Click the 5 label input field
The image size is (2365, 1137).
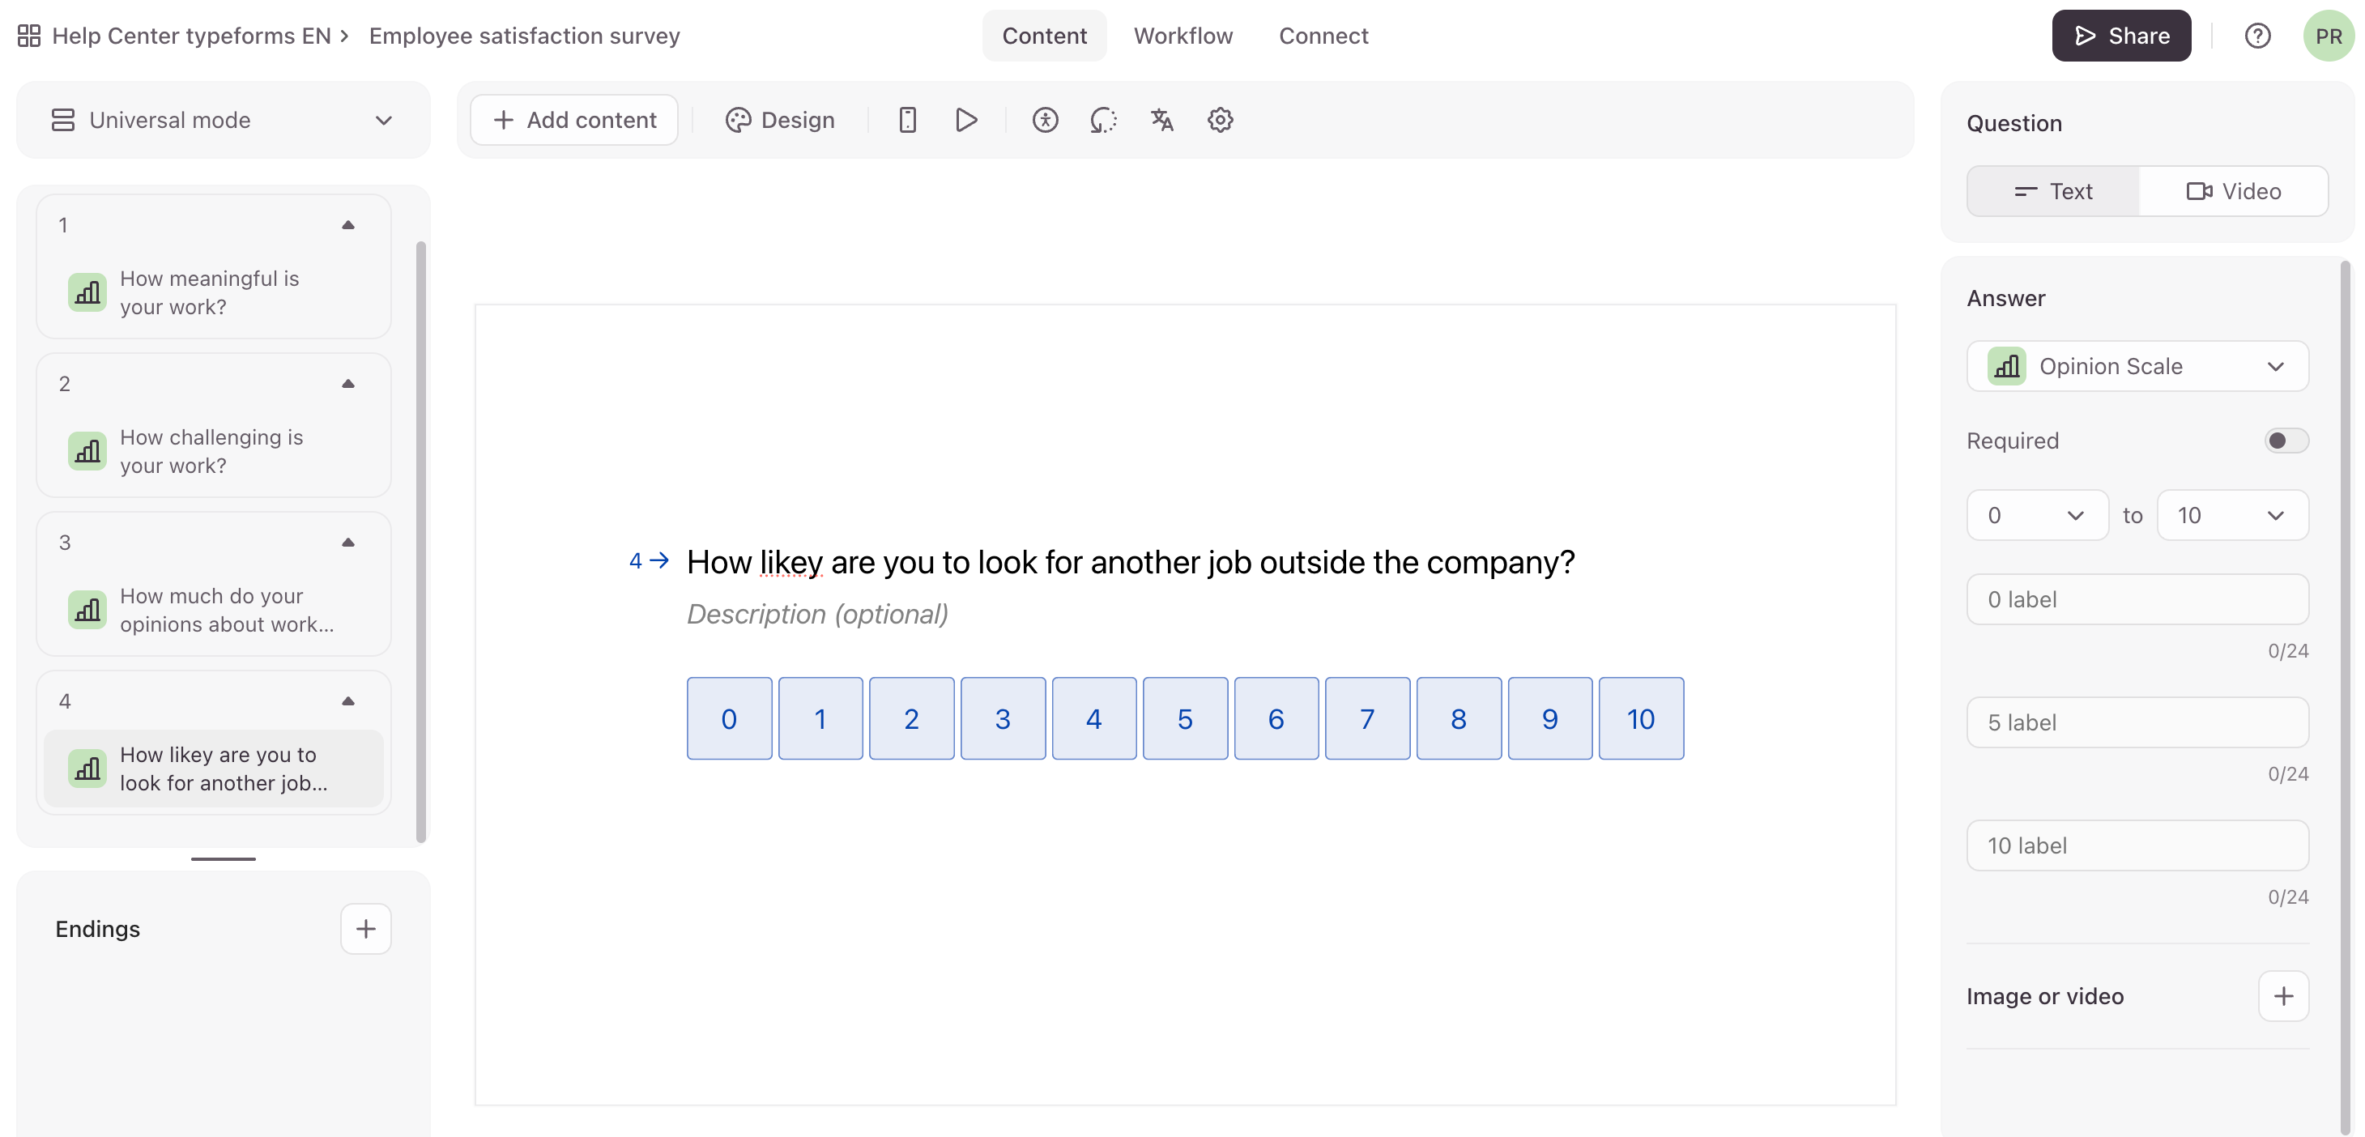coord(2137,722)
